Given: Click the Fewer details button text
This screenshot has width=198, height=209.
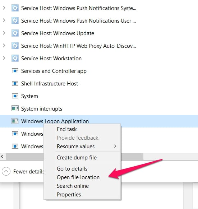Looking at the screenshot, I should [28, 172].
